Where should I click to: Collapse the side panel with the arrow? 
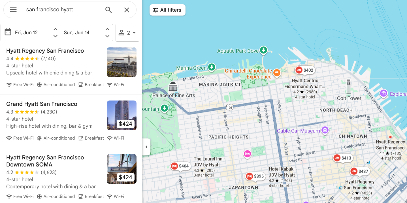146,147
